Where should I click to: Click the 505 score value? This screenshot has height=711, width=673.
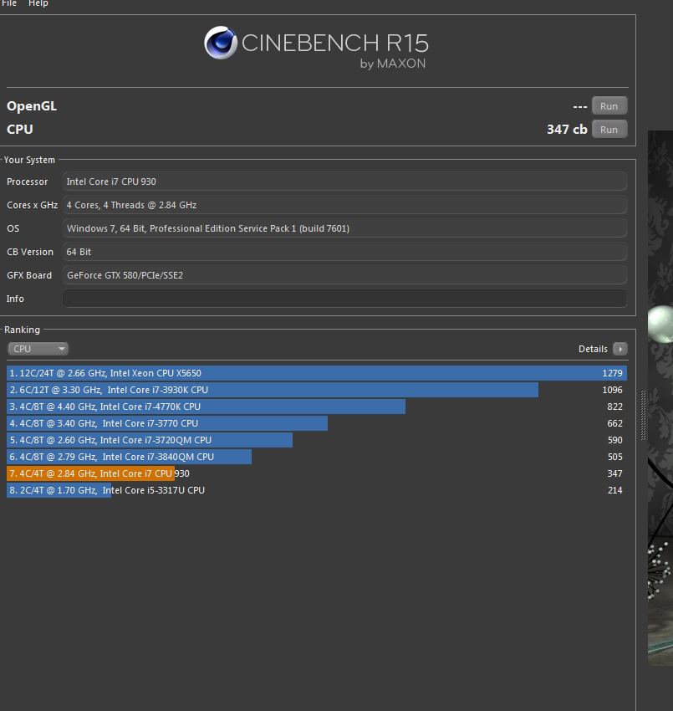tap(615, 457)
